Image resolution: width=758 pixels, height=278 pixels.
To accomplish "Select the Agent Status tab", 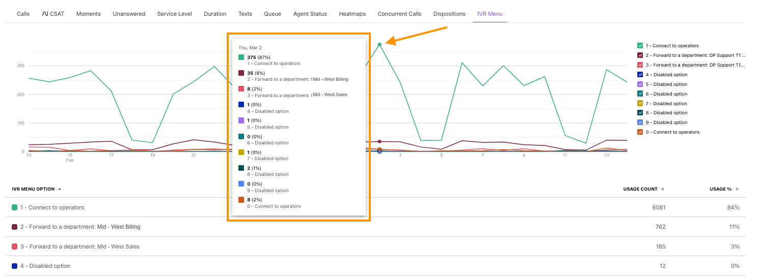I will (x=310, y=14).
